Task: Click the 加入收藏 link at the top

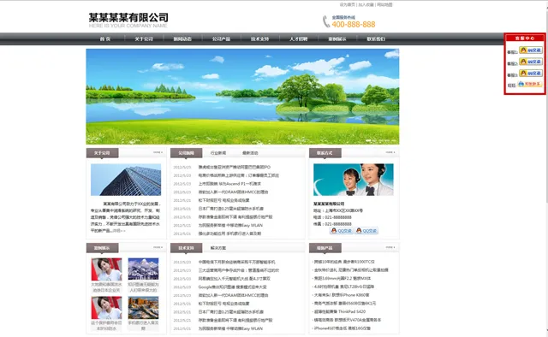Action: [366, 4]
